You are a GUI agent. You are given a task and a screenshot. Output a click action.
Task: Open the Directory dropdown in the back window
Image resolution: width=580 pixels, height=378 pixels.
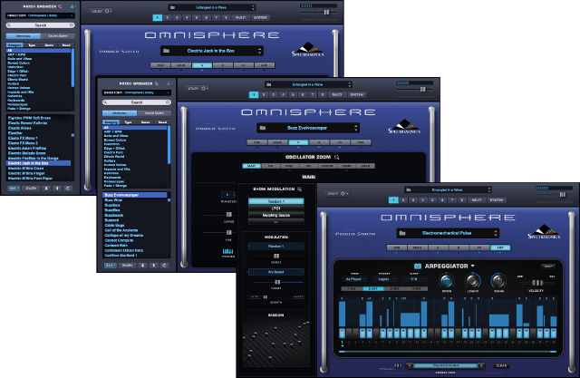coord(40,15)
